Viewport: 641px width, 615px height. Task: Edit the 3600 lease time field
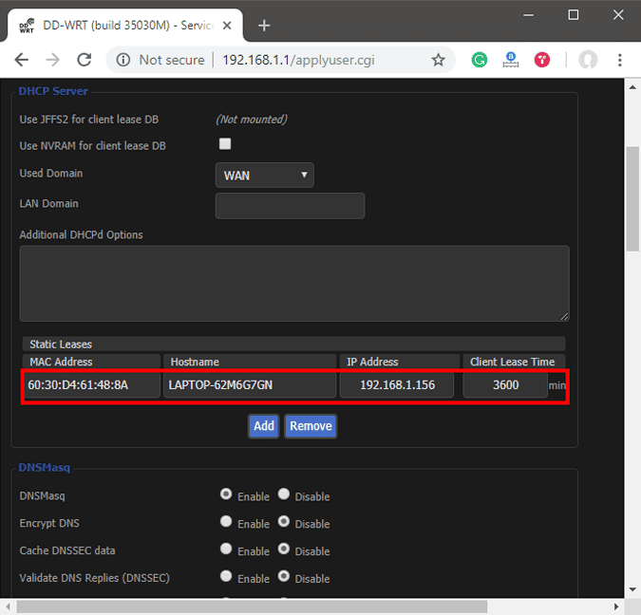[505, 385]
